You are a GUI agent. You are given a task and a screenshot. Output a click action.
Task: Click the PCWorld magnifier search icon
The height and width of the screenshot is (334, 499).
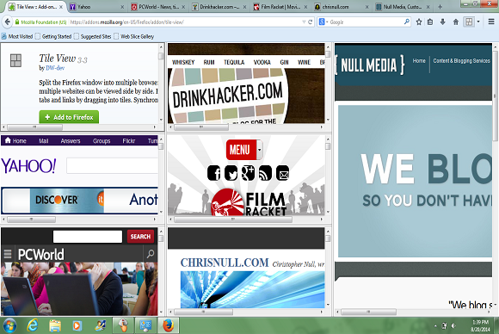coord(151,254)
